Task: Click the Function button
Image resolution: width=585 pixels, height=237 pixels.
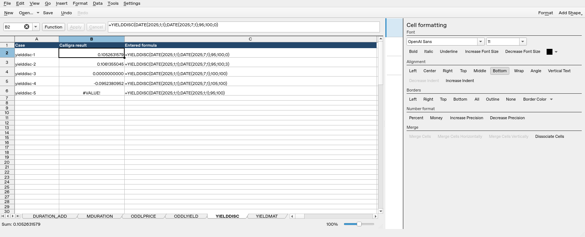Action: coord(53,27)
